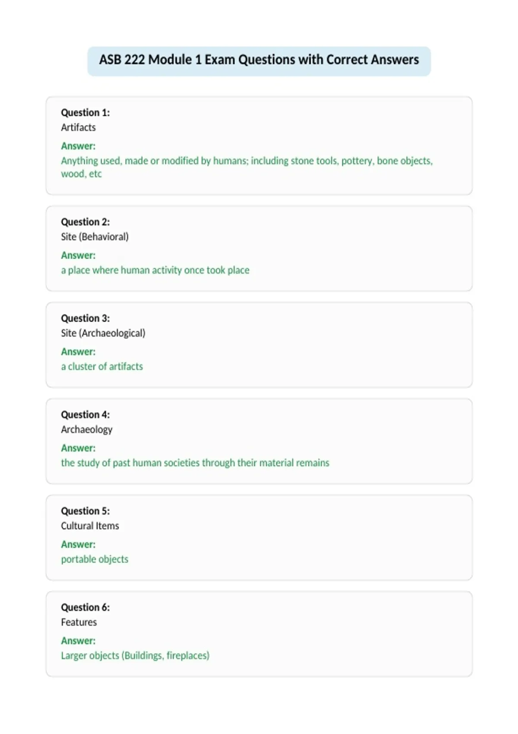Click the Answer label under Question 1
Image resolution: width=518 pixels, height=734 pixels.
tap(78, 146)
